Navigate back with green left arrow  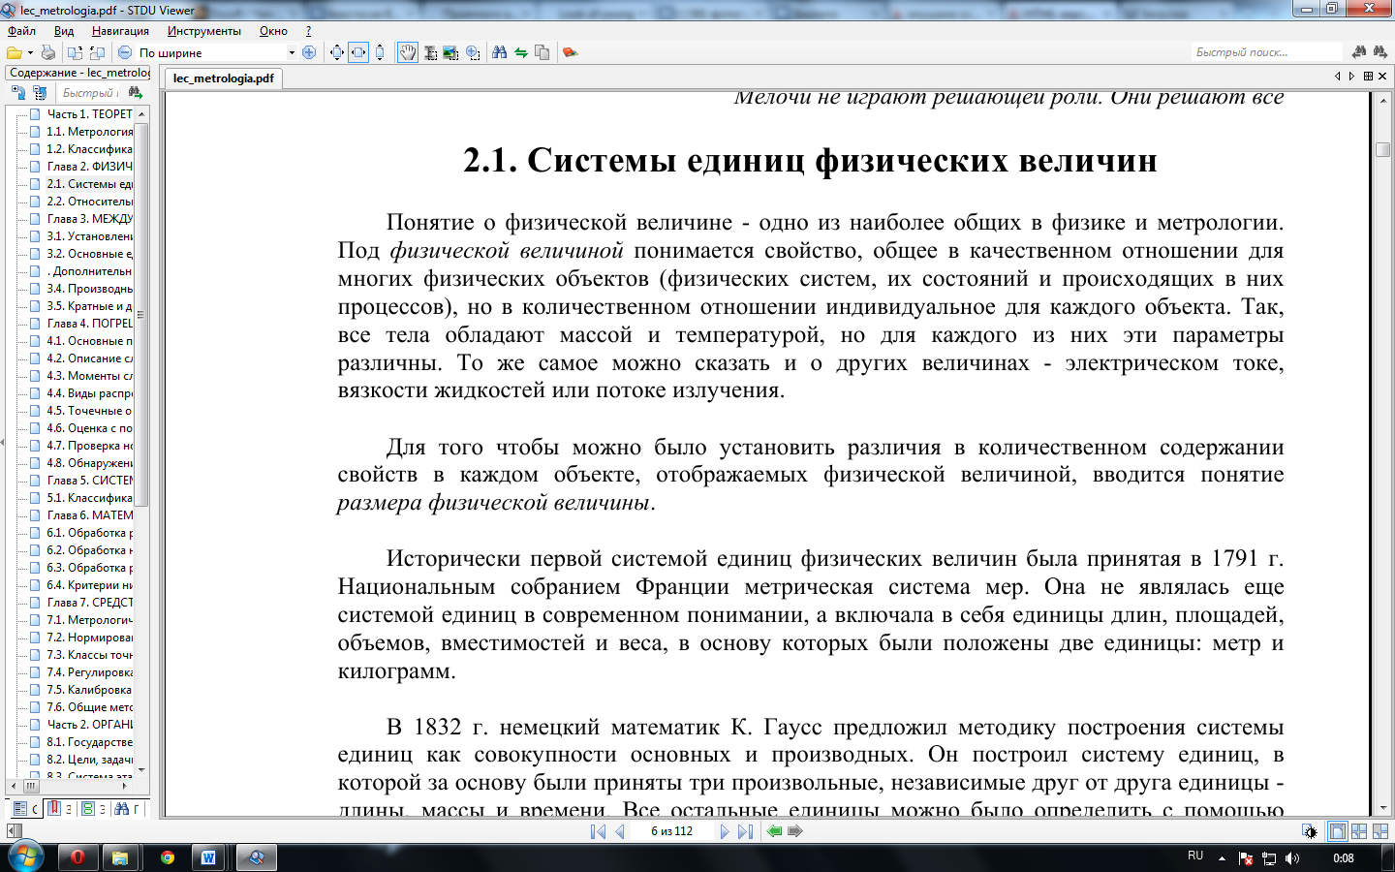(x=774, y=831)
